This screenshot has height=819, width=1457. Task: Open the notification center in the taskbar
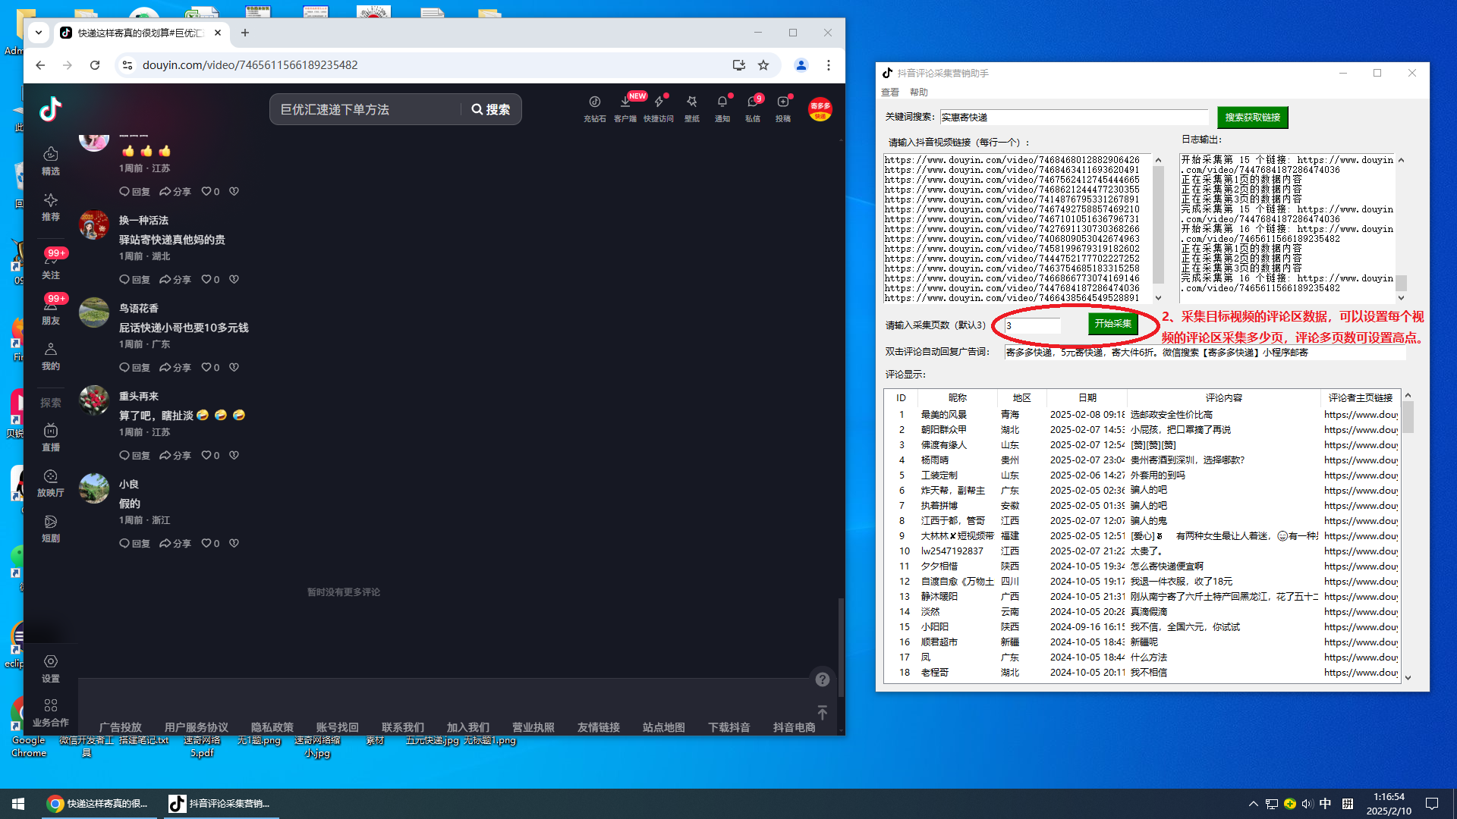pos(1432,804)
